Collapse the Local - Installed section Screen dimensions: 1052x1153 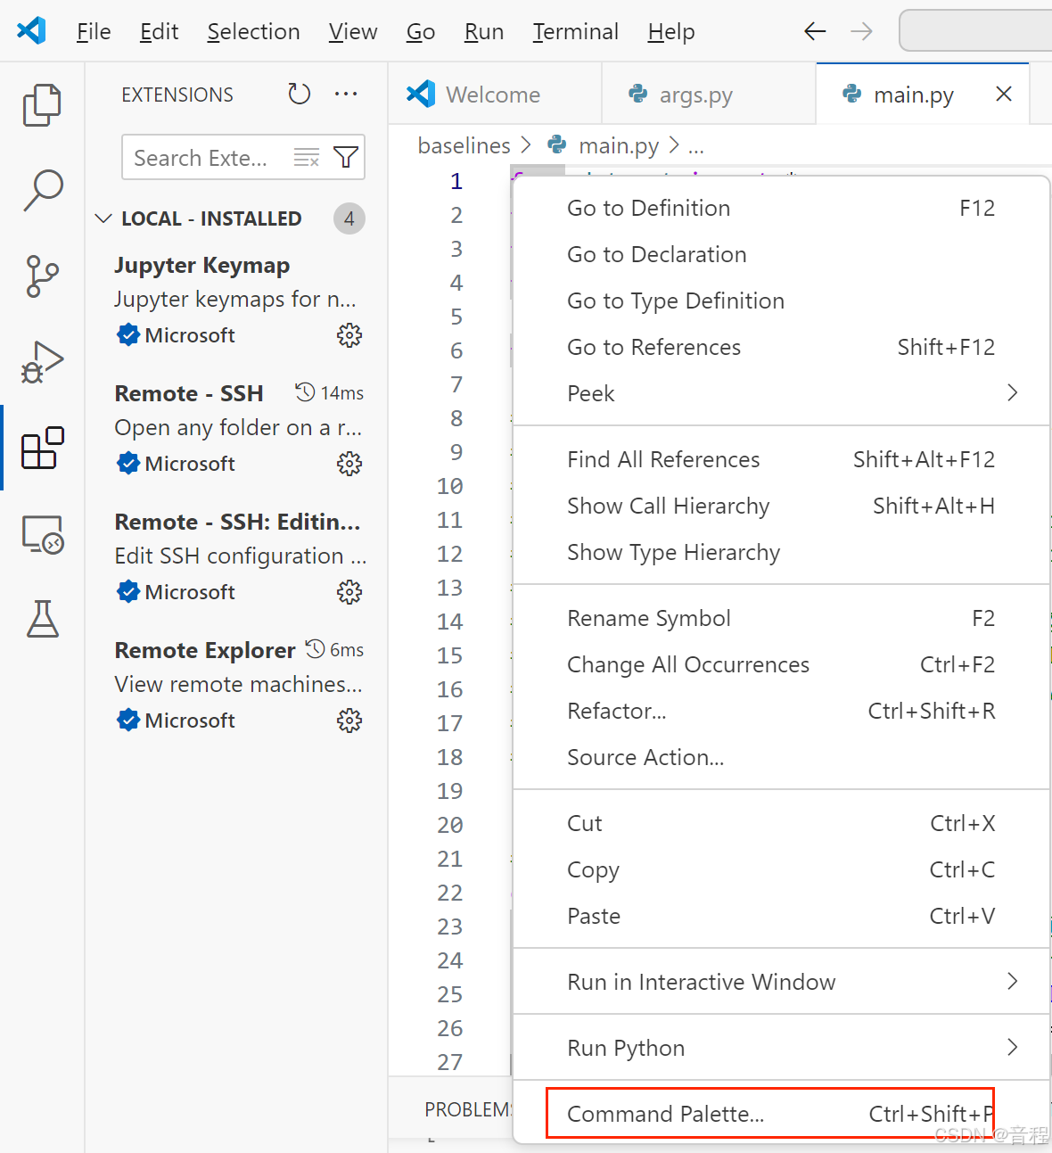pyautogui.click(x=104, y=218)
